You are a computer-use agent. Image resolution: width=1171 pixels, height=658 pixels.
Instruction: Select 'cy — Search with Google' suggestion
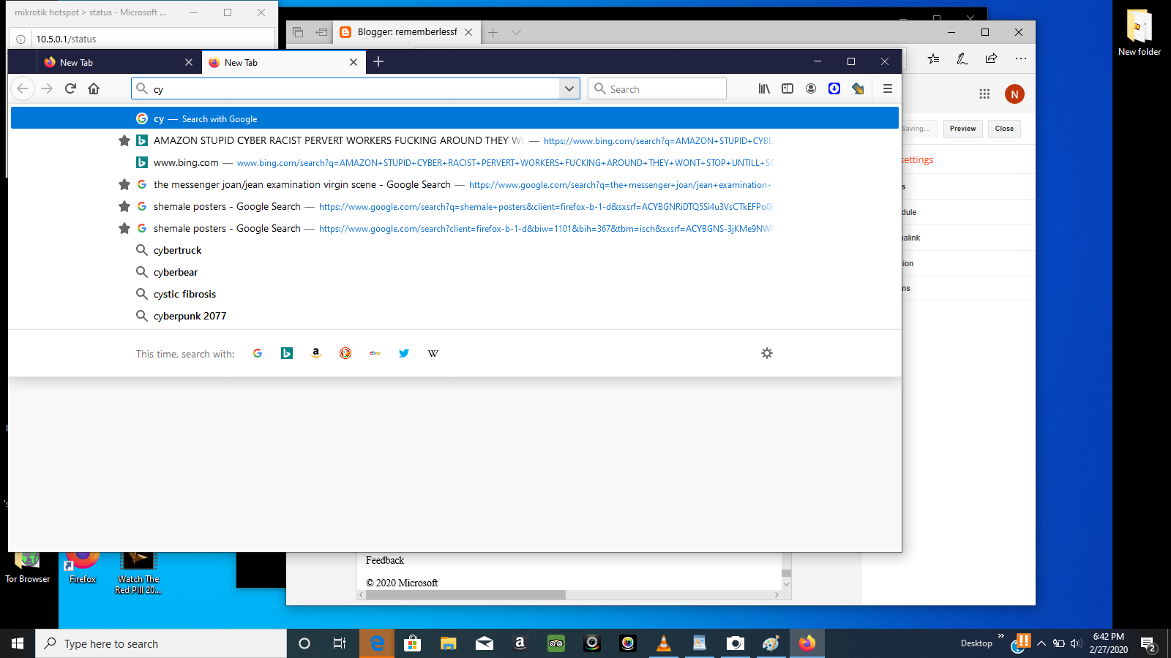[454, 118]
